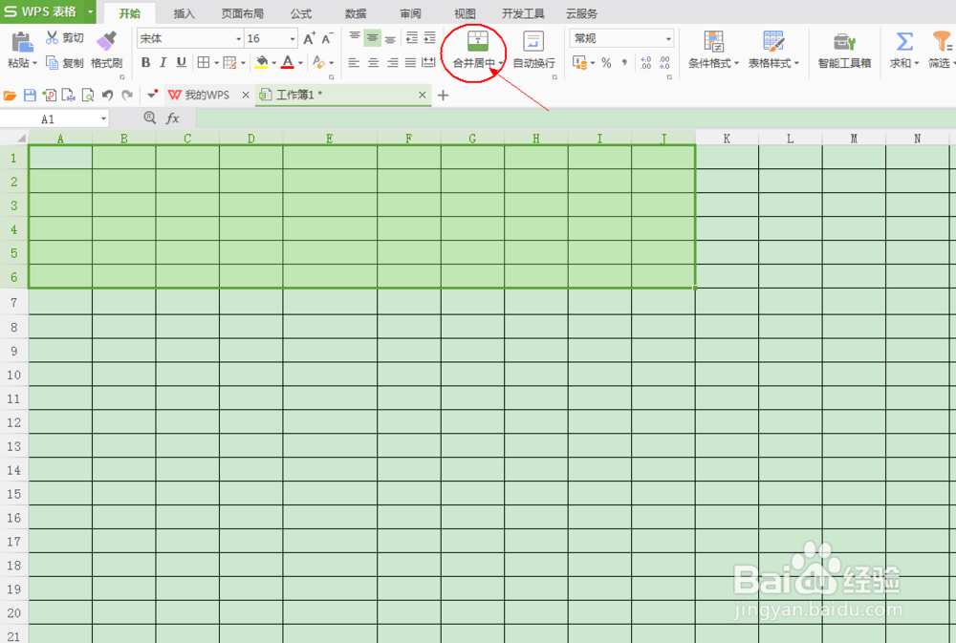Viewport: 956px width, 643px height.
Task: Click the Undo arrow icon
Action: 108,96
